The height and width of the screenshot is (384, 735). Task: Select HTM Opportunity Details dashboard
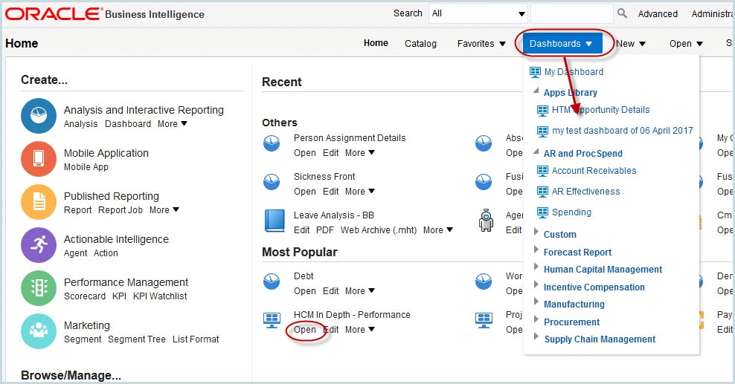coord(601,110)
